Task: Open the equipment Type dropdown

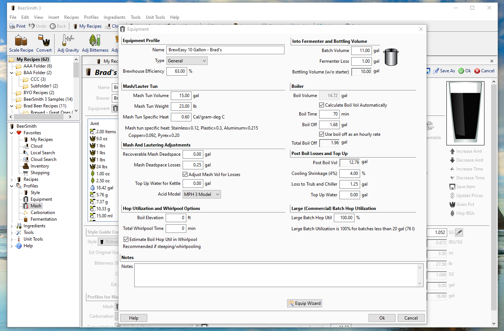Action: click(187, 61)
